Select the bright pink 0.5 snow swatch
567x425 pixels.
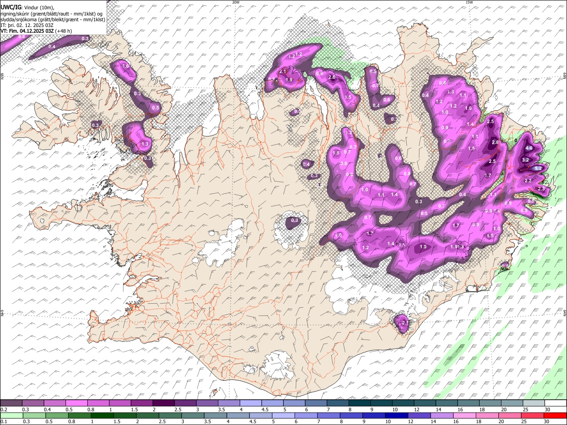(76, 403)
